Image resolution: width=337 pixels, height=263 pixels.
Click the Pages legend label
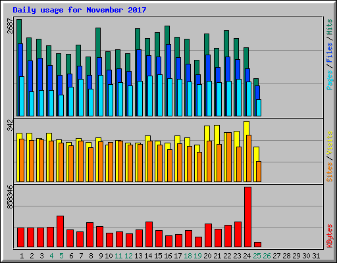point(330,80)
